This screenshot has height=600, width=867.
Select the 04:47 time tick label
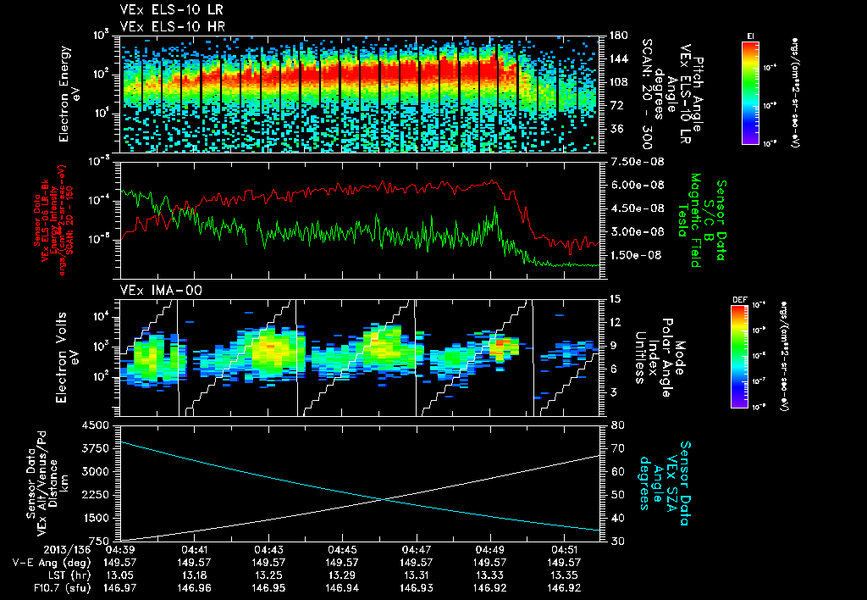[417, 549]
